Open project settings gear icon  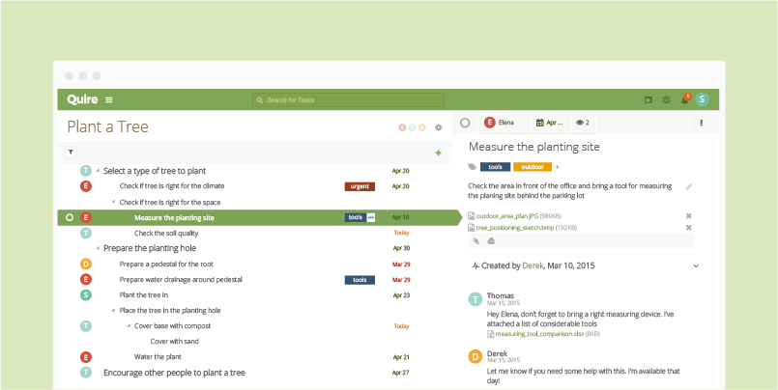pos(438,127)
